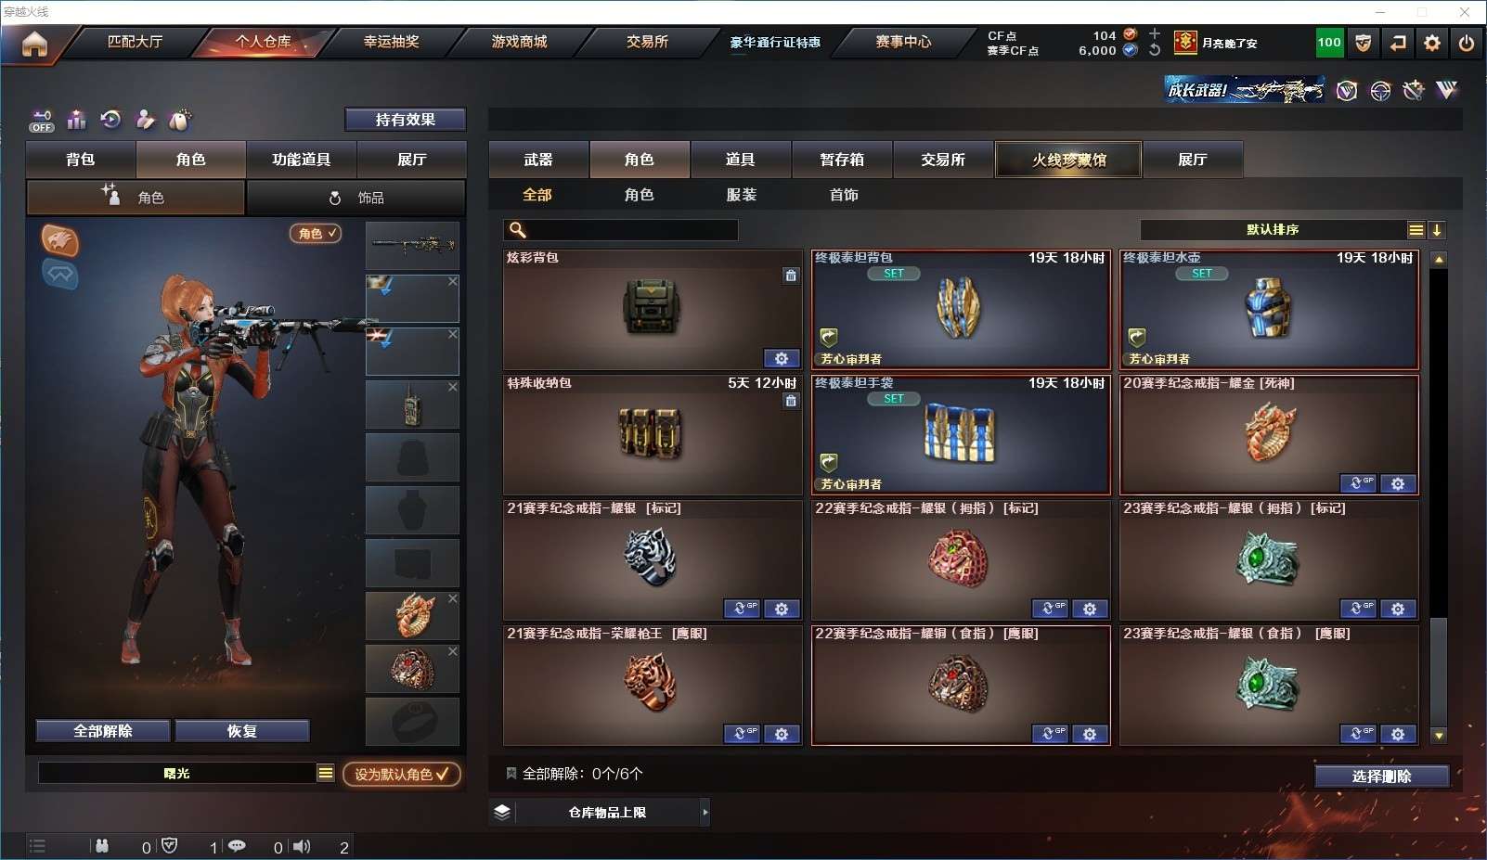Click the 选择删除 button
Image resolution: width=1487 pixels, height=860 pixels.
[x=1381, y=777]
